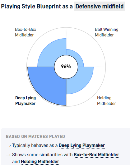The image size is (130, 165).
Task: Click the arrow before Shows some similarities
Action: point(8,155)
